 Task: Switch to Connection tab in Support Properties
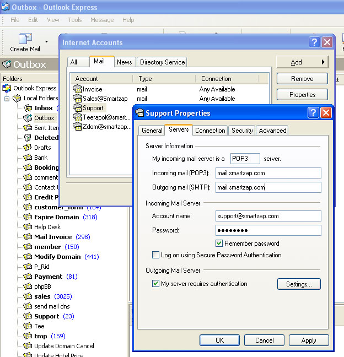click(x=210, y=131)
